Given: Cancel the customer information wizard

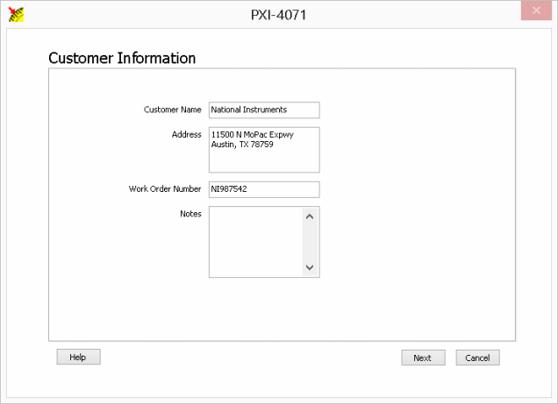Looking at the screenshot, I should coord(477,358).
